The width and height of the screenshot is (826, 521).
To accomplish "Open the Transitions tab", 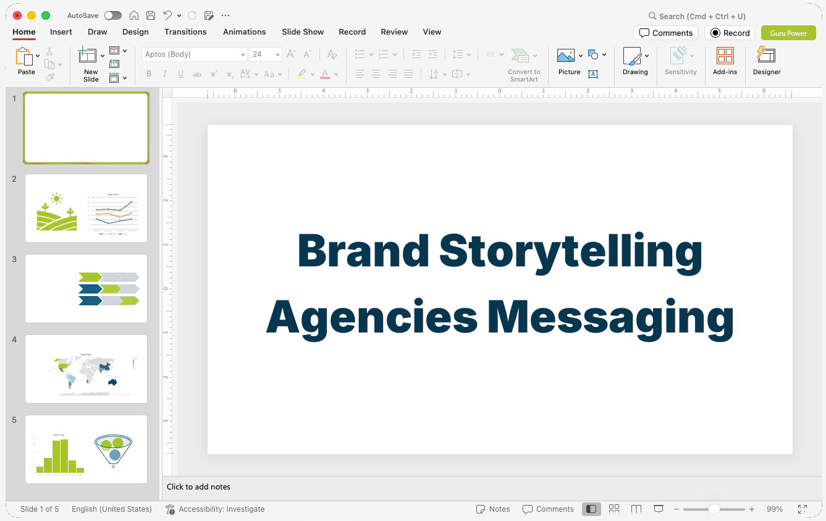I will pyautogui.click(x=185, y=32).
